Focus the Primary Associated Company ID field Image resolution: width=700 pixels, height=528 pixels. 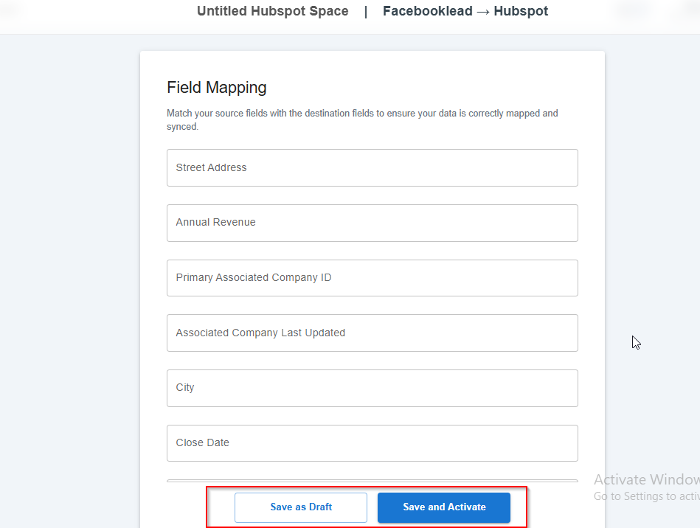[372, 277]
